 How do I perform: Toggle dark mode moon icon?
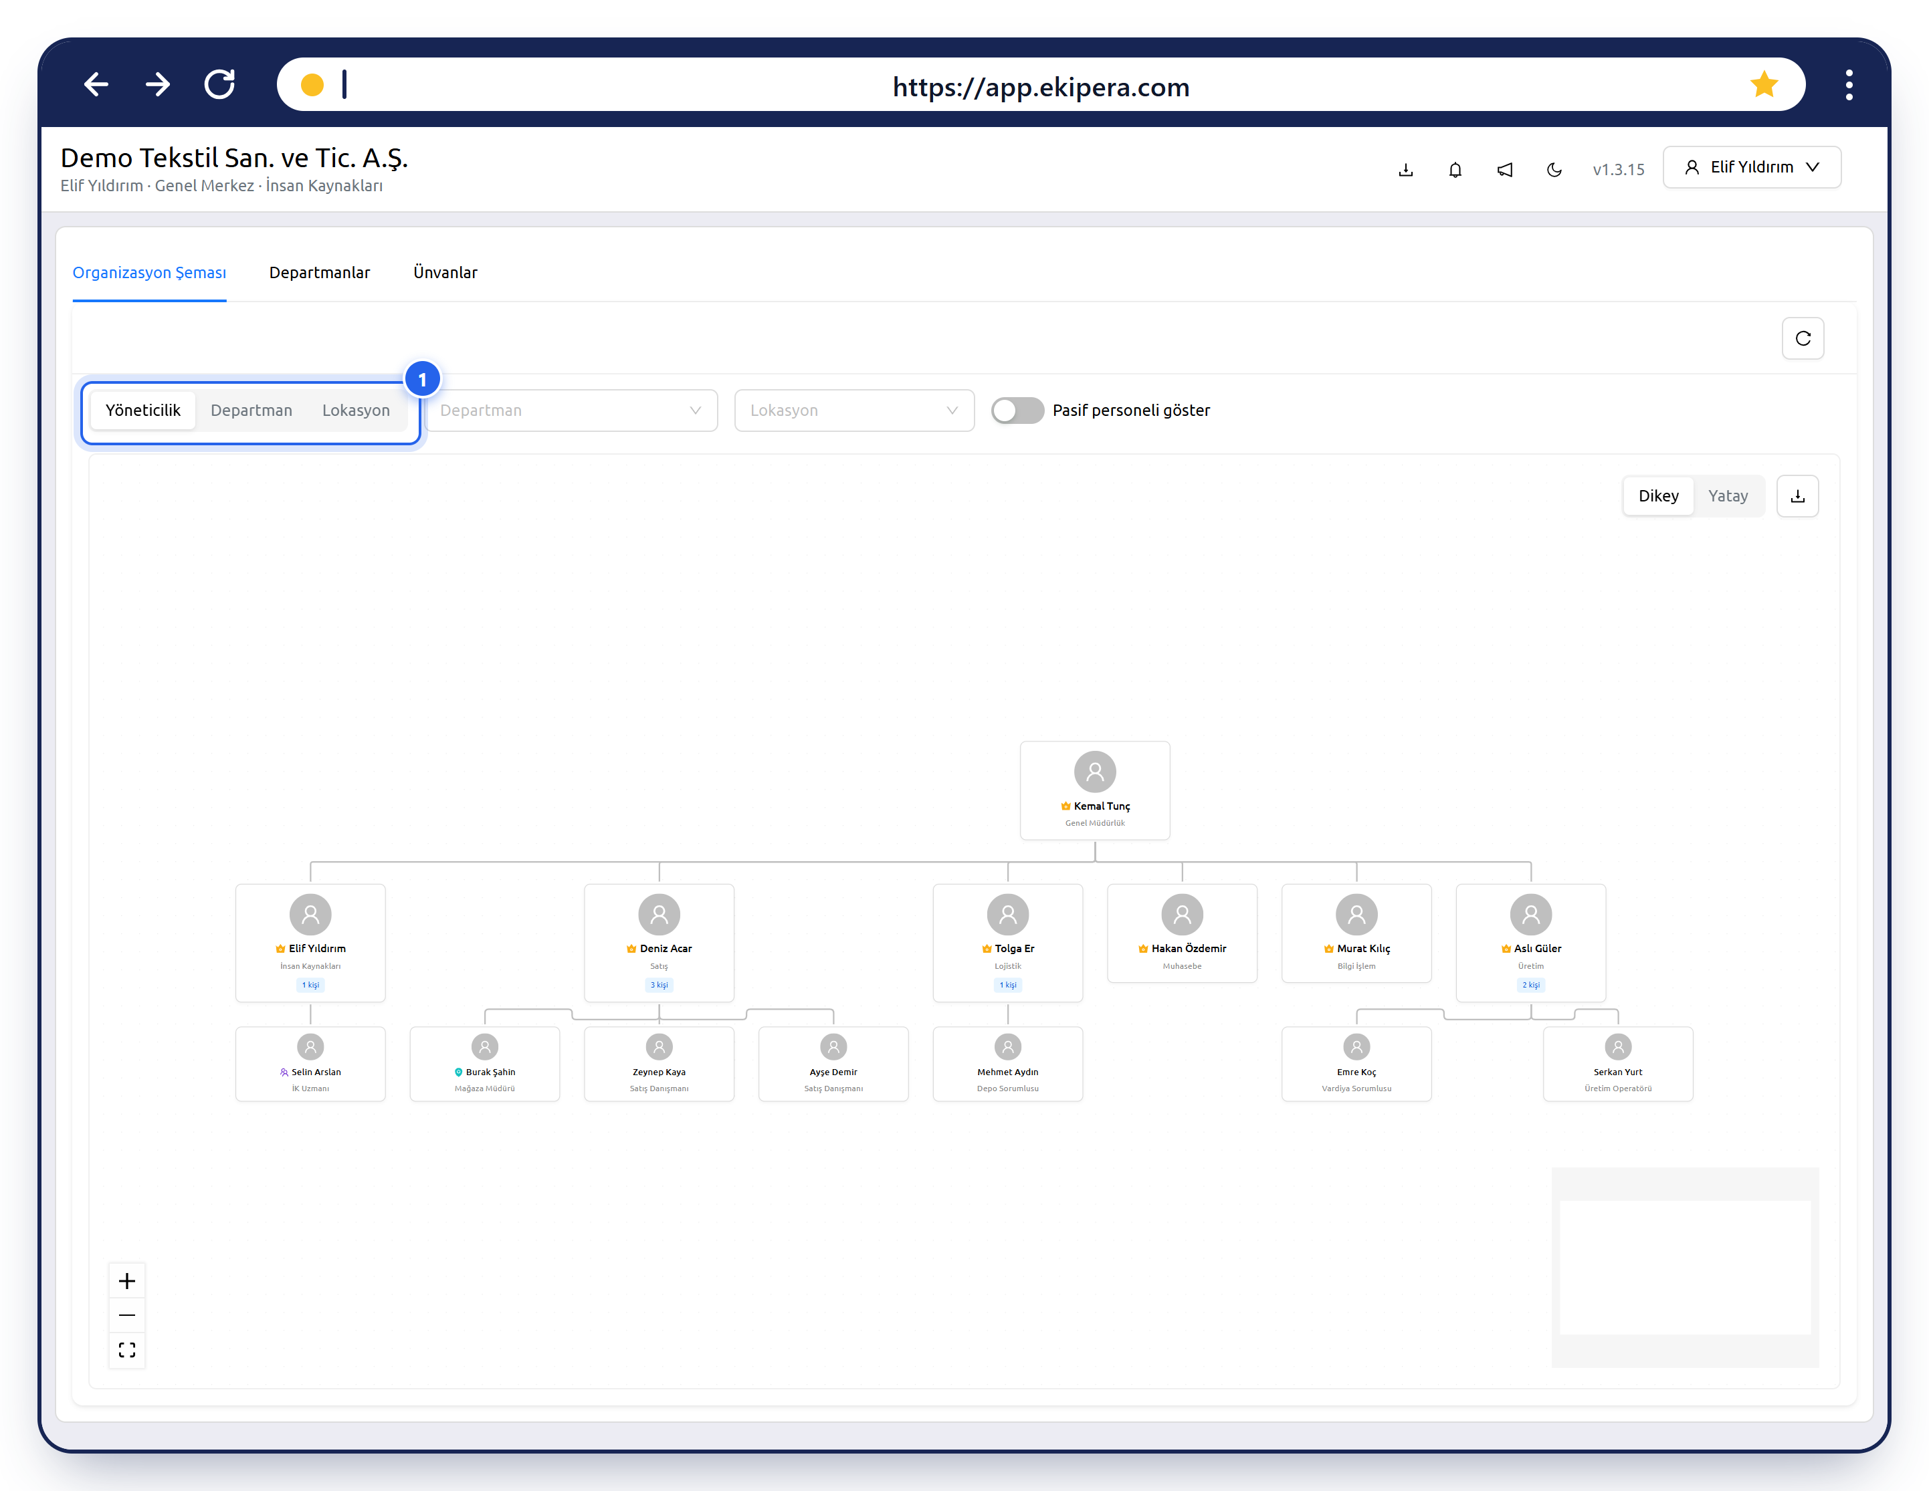coord(1554,169)
